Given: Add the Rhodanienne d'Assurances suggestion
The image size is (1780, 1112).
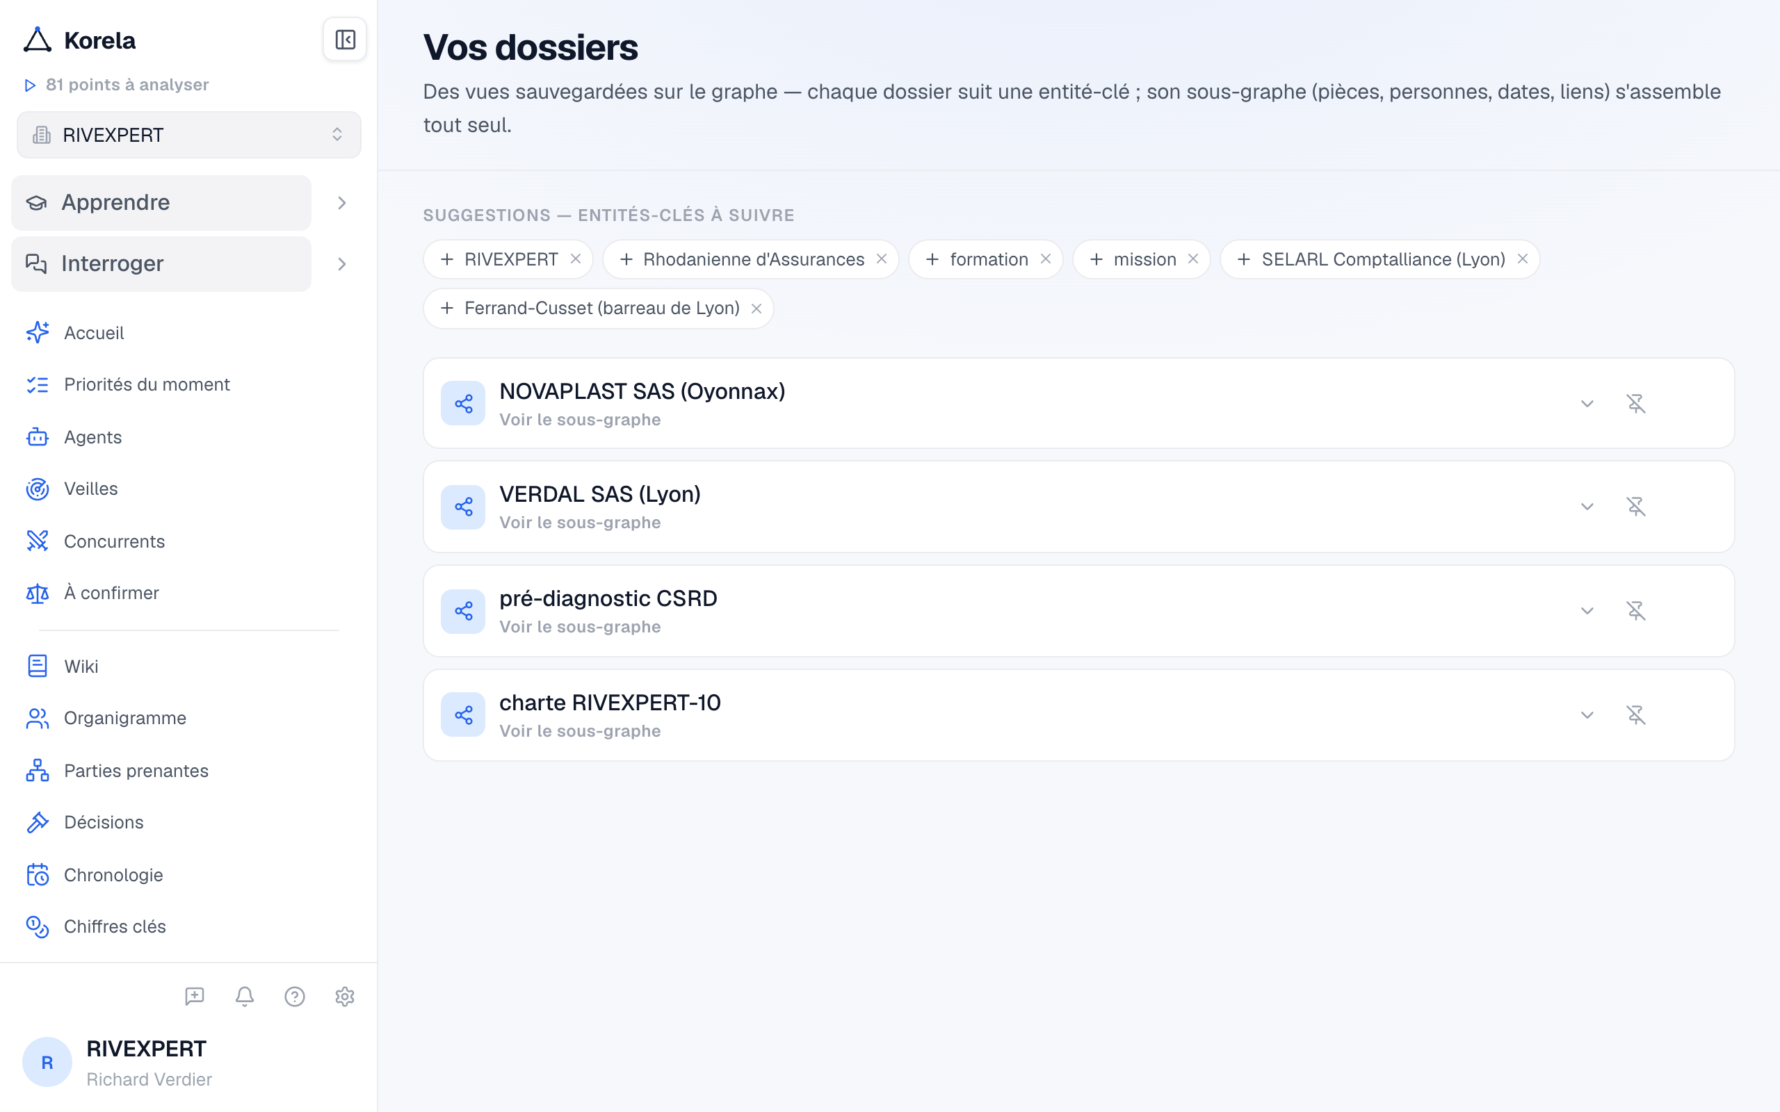Looking at the screenshot, I should point(626,260).
